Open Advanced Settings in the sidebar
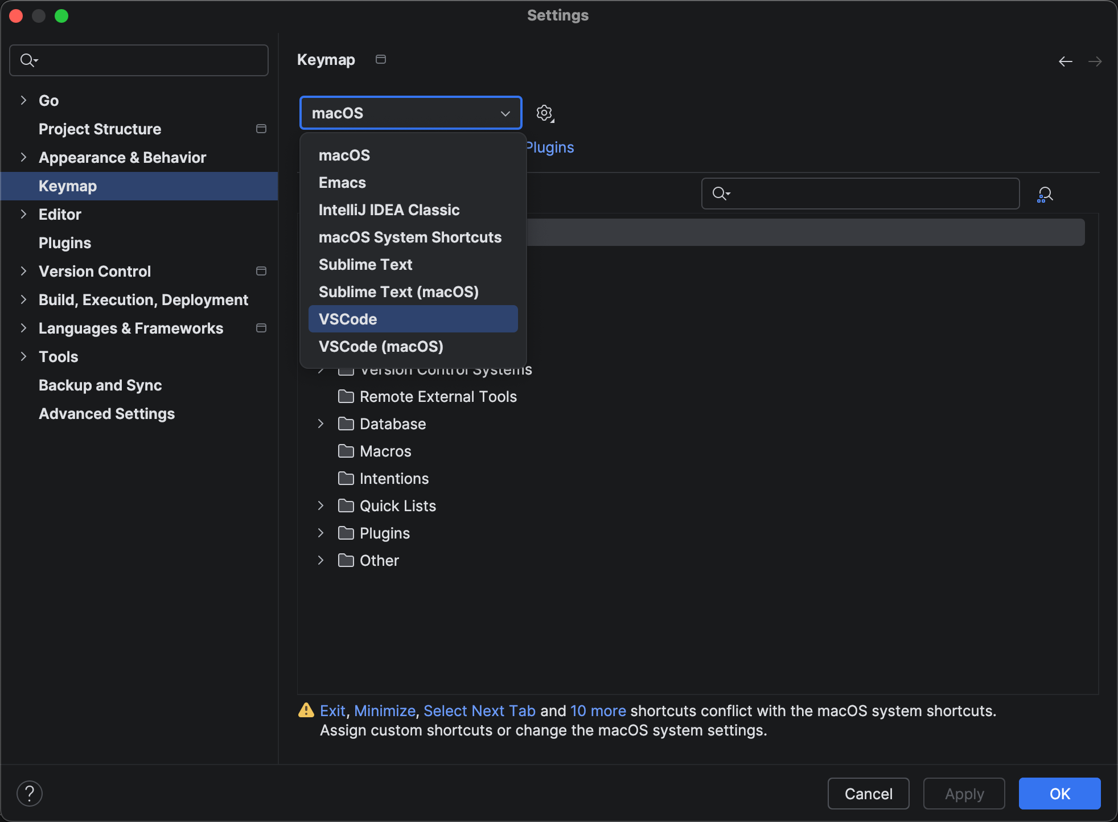 [106, 414]
